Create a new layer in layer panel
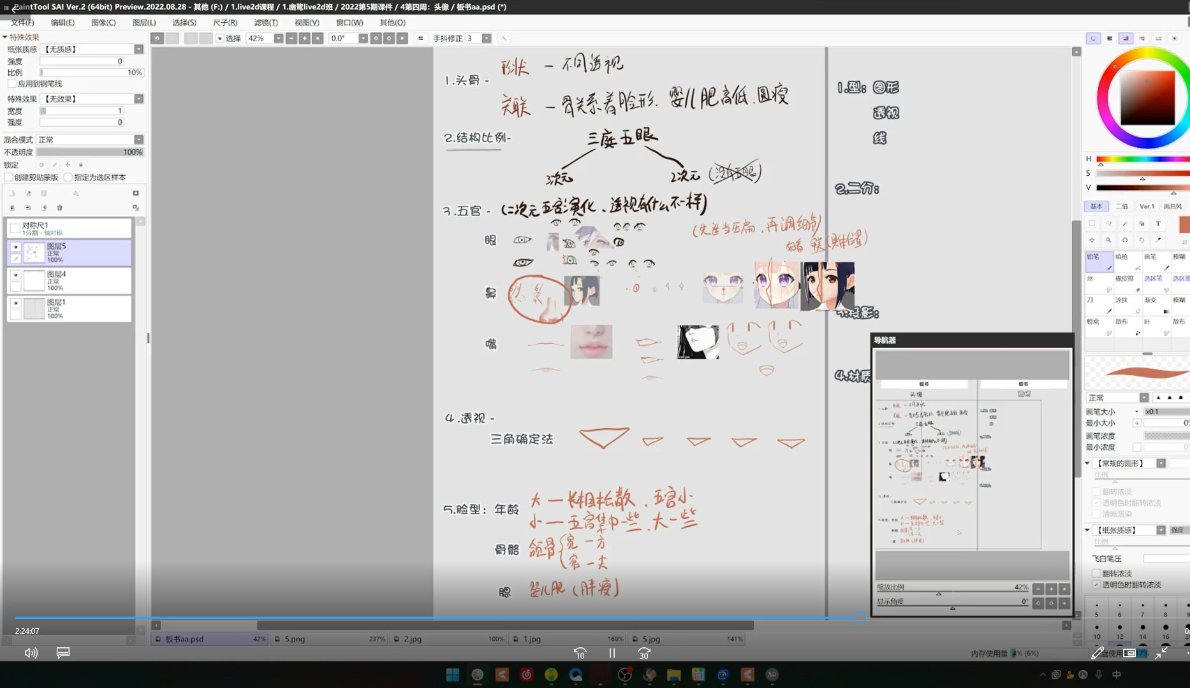 pos(12,193)
